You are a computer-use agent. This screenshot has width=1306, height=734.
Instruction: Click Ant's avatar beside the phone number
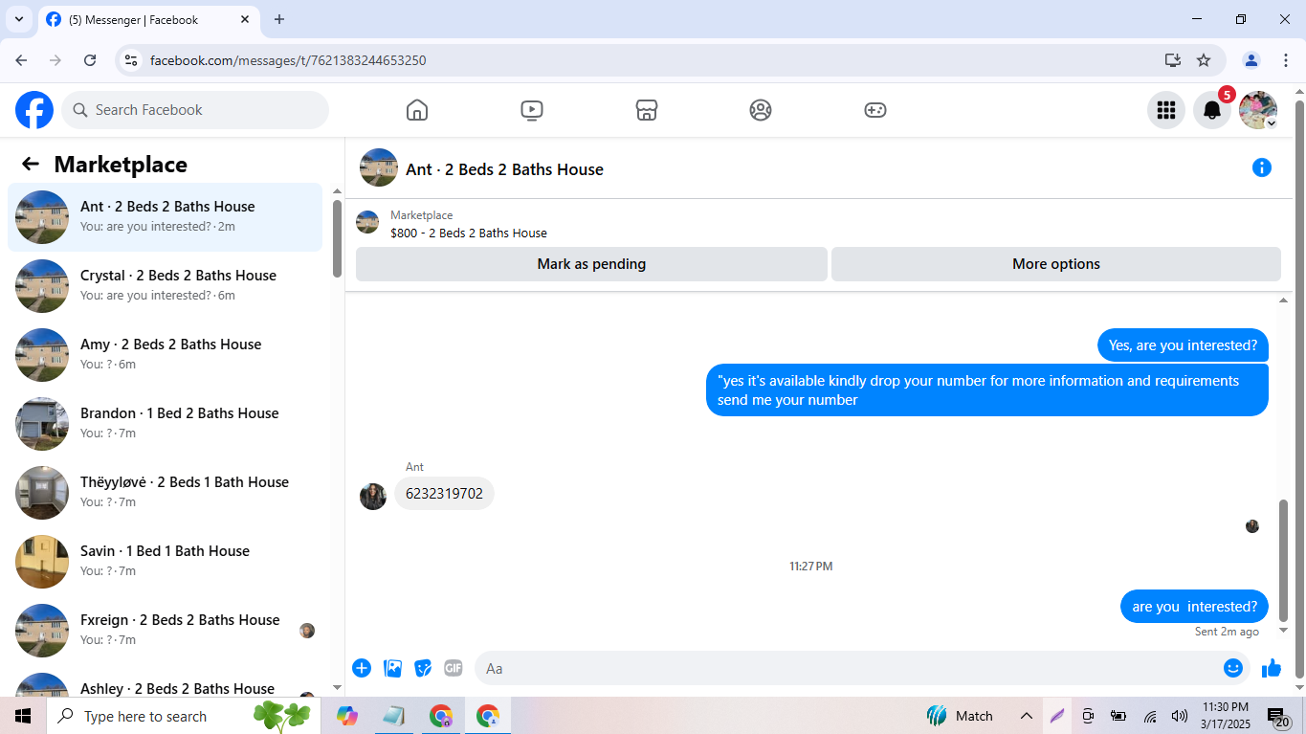tap(373, 497)
